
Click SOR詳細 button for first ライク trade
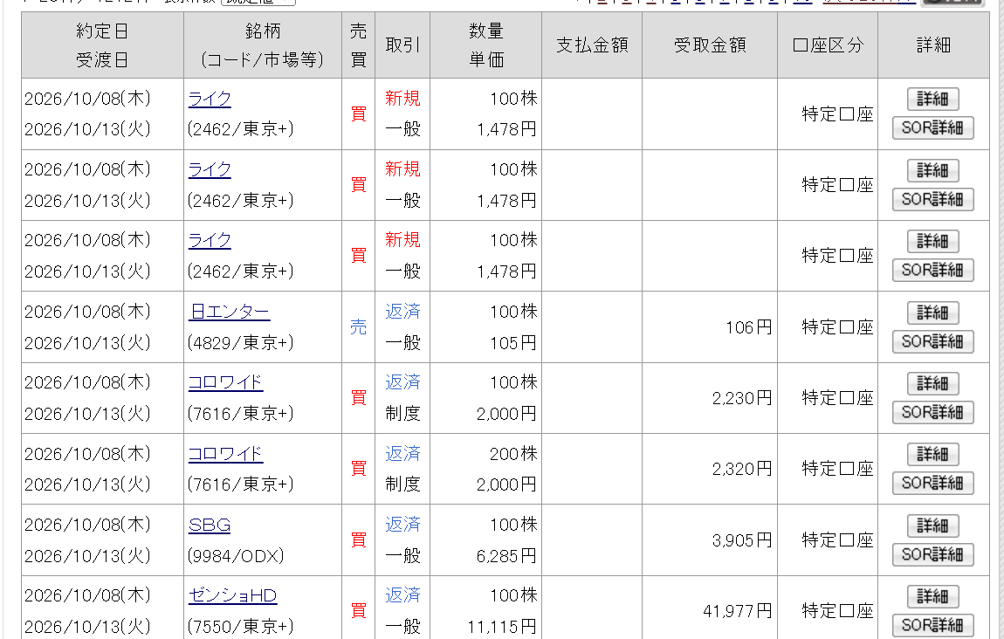click(933, 128)
